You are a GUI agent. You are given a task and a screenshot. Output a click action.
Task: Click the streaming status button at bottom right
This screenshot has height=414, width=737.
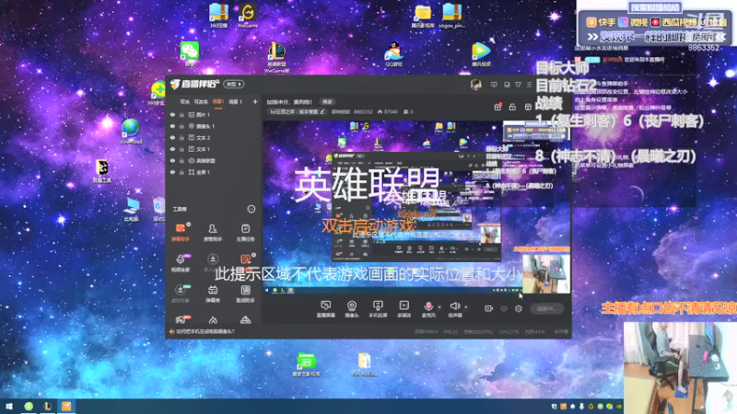coord(546,309)
